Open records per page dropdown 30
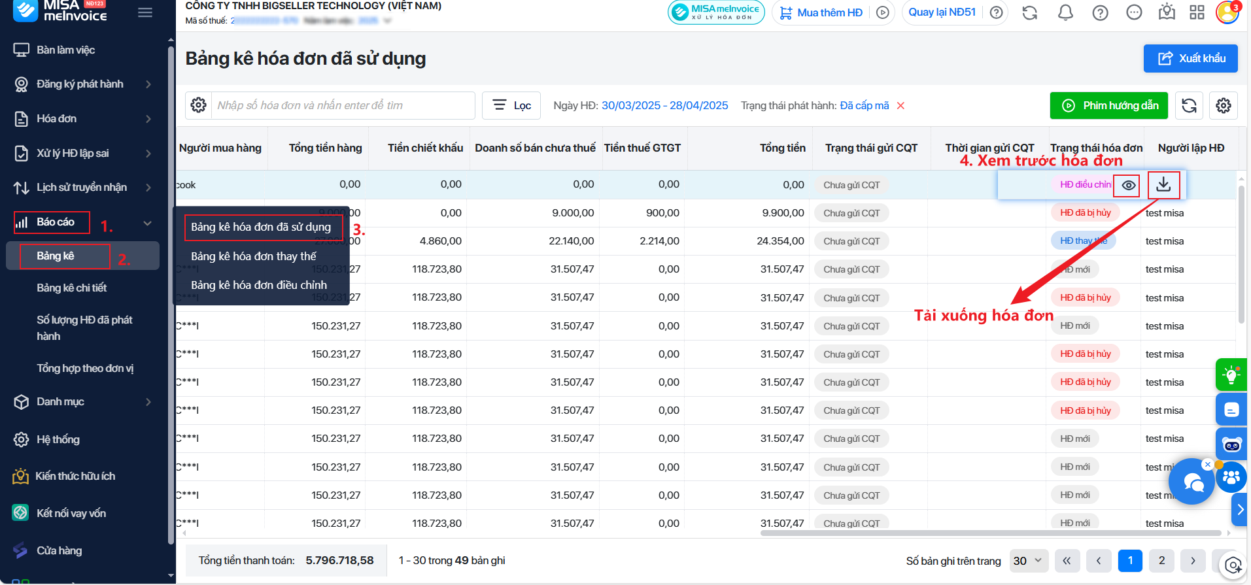Viewport: 1251px width, 585px height. coord(1029,561)
